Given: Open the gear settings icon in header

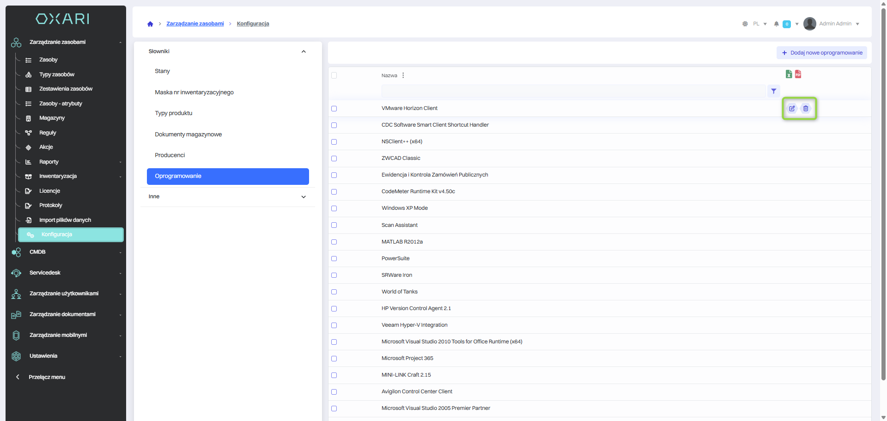Looking at the screenshot, I should point(745,24).
